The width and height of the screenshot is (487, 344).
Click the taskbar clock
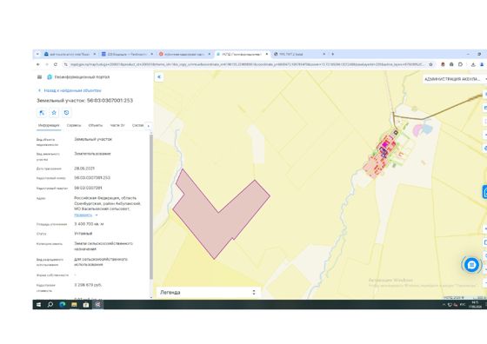click(x=476, y=305)
